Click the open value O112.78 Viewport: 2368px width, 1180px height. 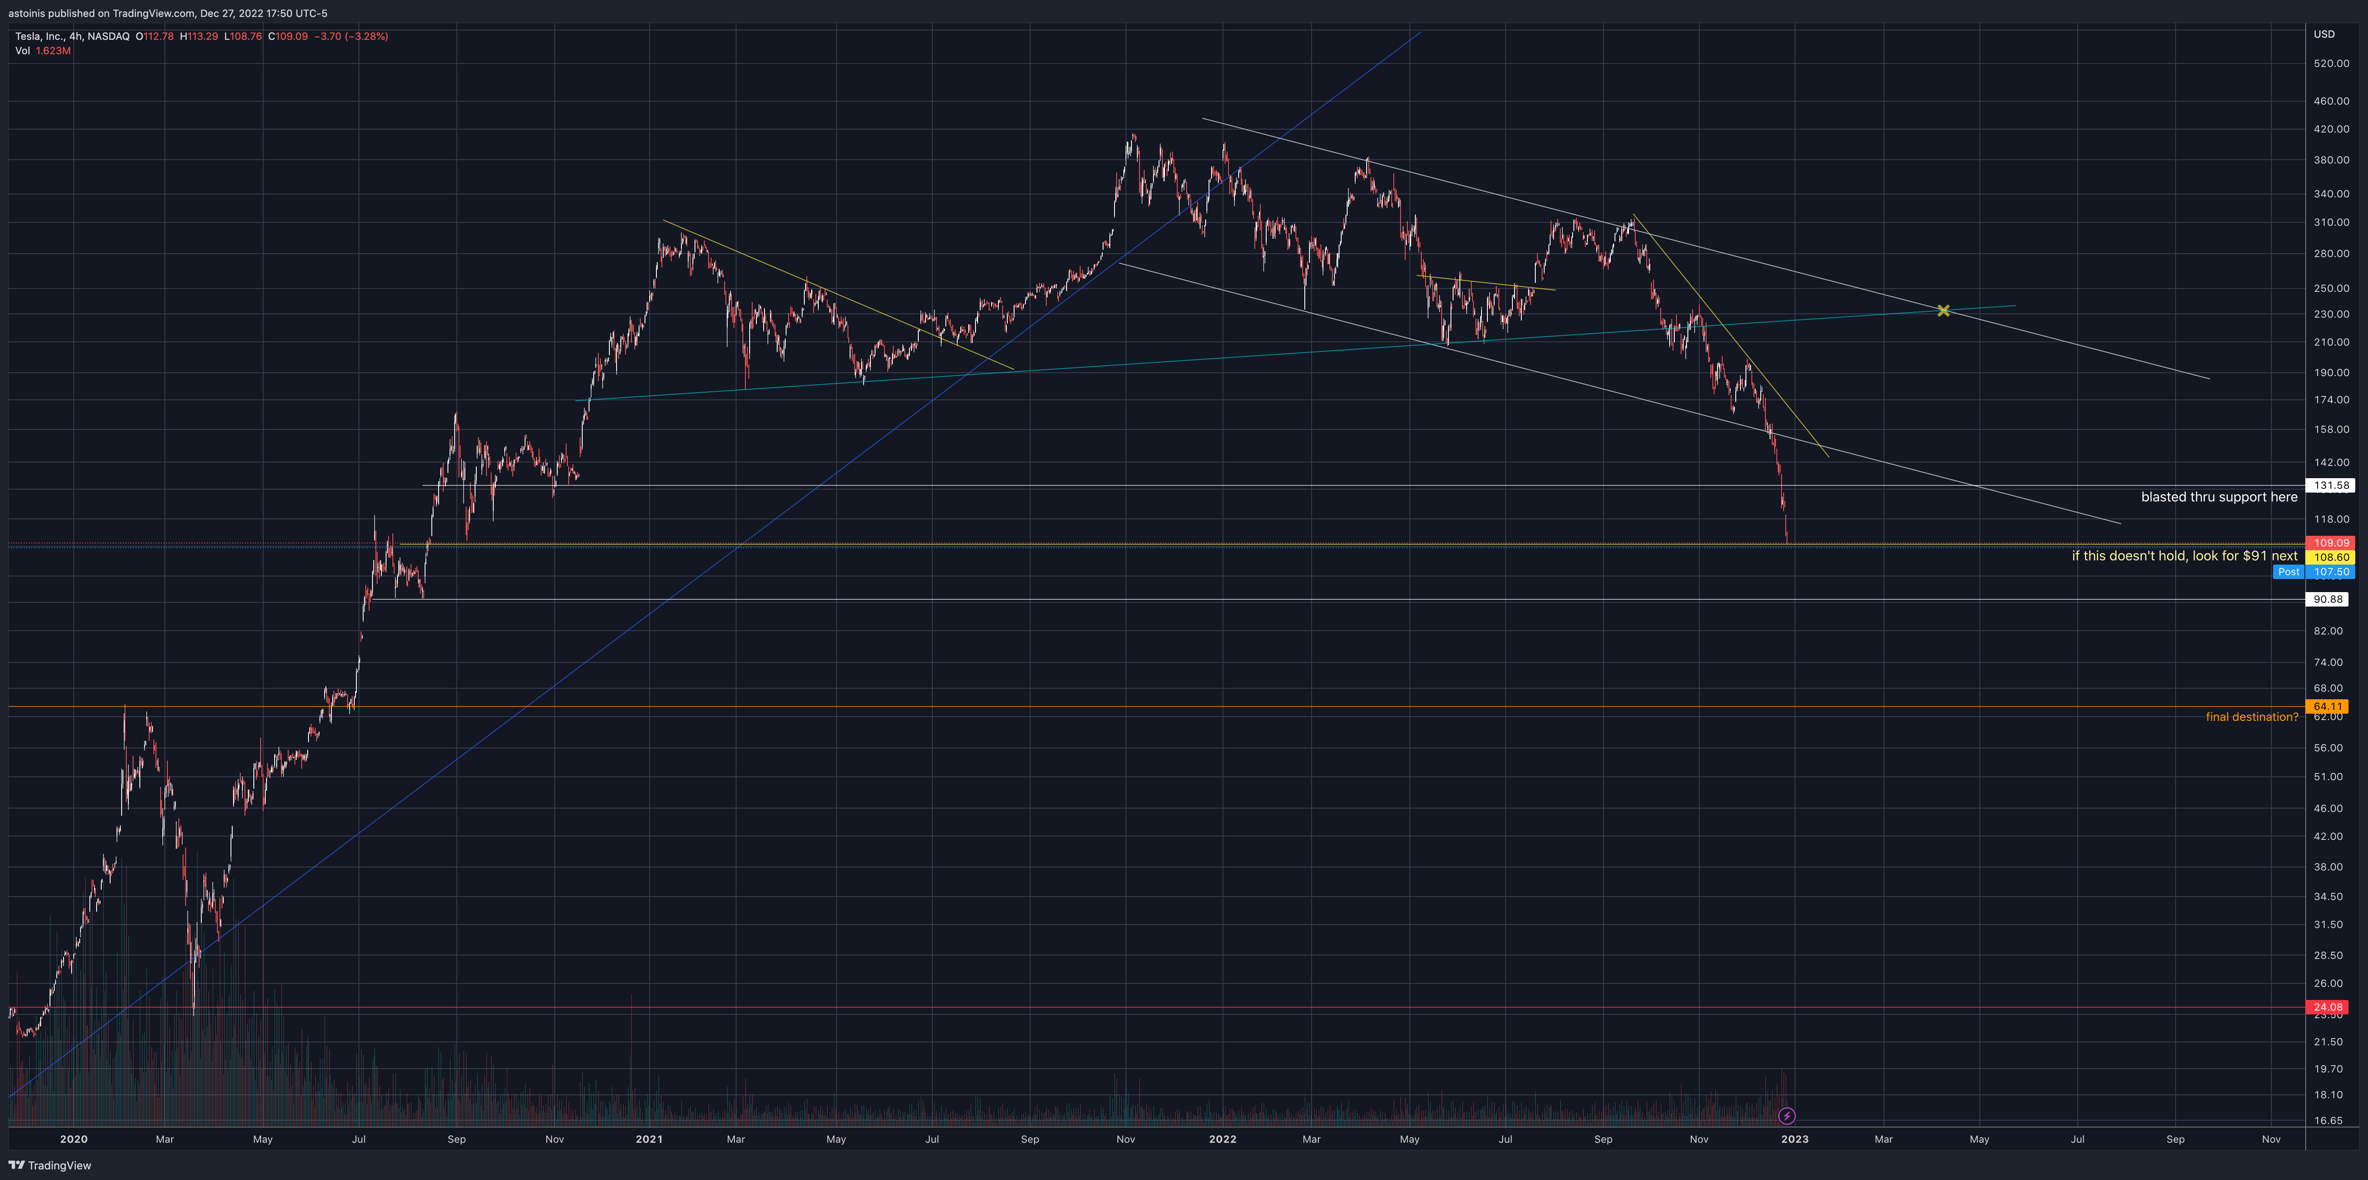(154, 37)
